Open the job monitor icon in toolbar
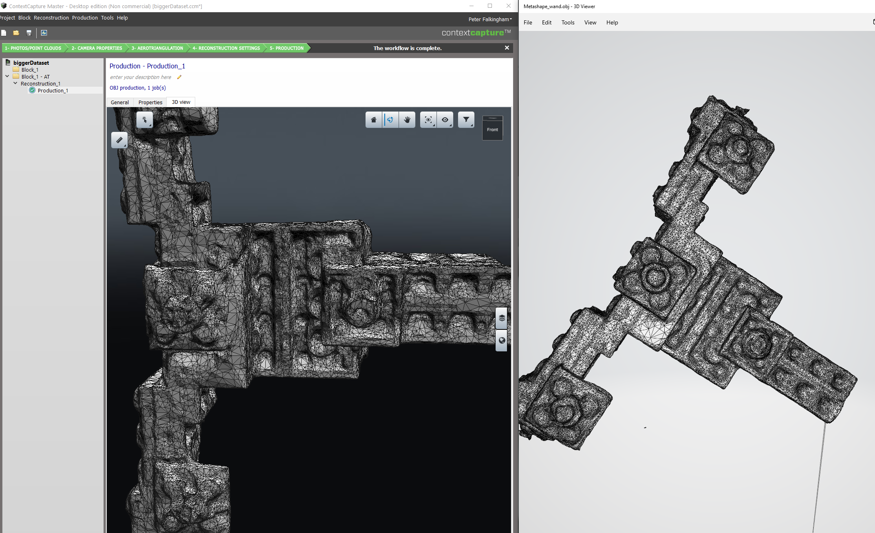 (x=44, y=33)
